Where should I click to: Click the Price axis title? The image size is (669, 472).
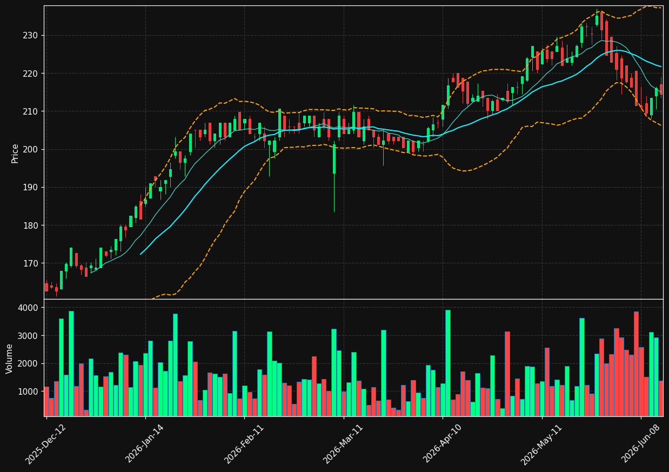tap(15, 153)
